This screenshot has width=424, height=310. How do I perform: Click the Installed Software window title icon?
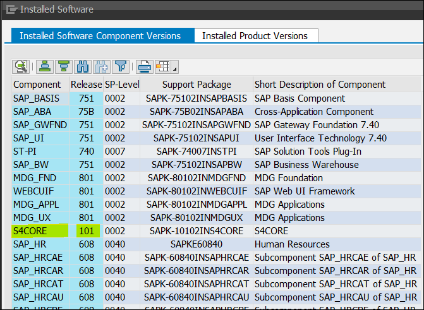(x=12, y=9)
